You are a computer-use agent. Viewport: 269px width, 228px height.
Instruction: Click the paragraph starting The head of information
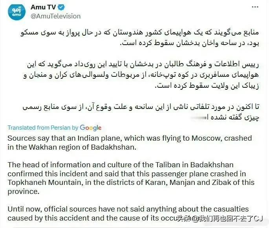pos(131,178)
